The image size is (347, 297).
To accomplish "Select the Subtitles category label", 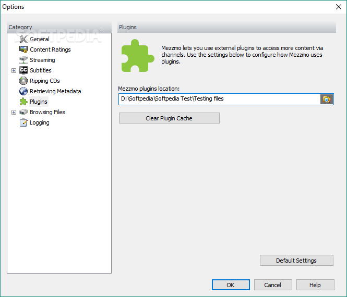I will coord(41,70).
